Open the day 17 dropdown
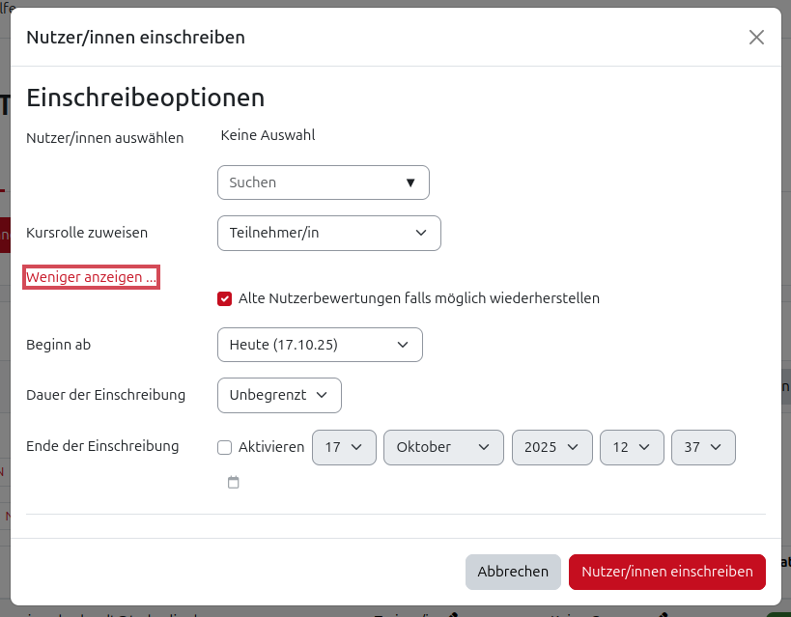The width and height of the screenshot is (791, 617). tap(344, 447)
